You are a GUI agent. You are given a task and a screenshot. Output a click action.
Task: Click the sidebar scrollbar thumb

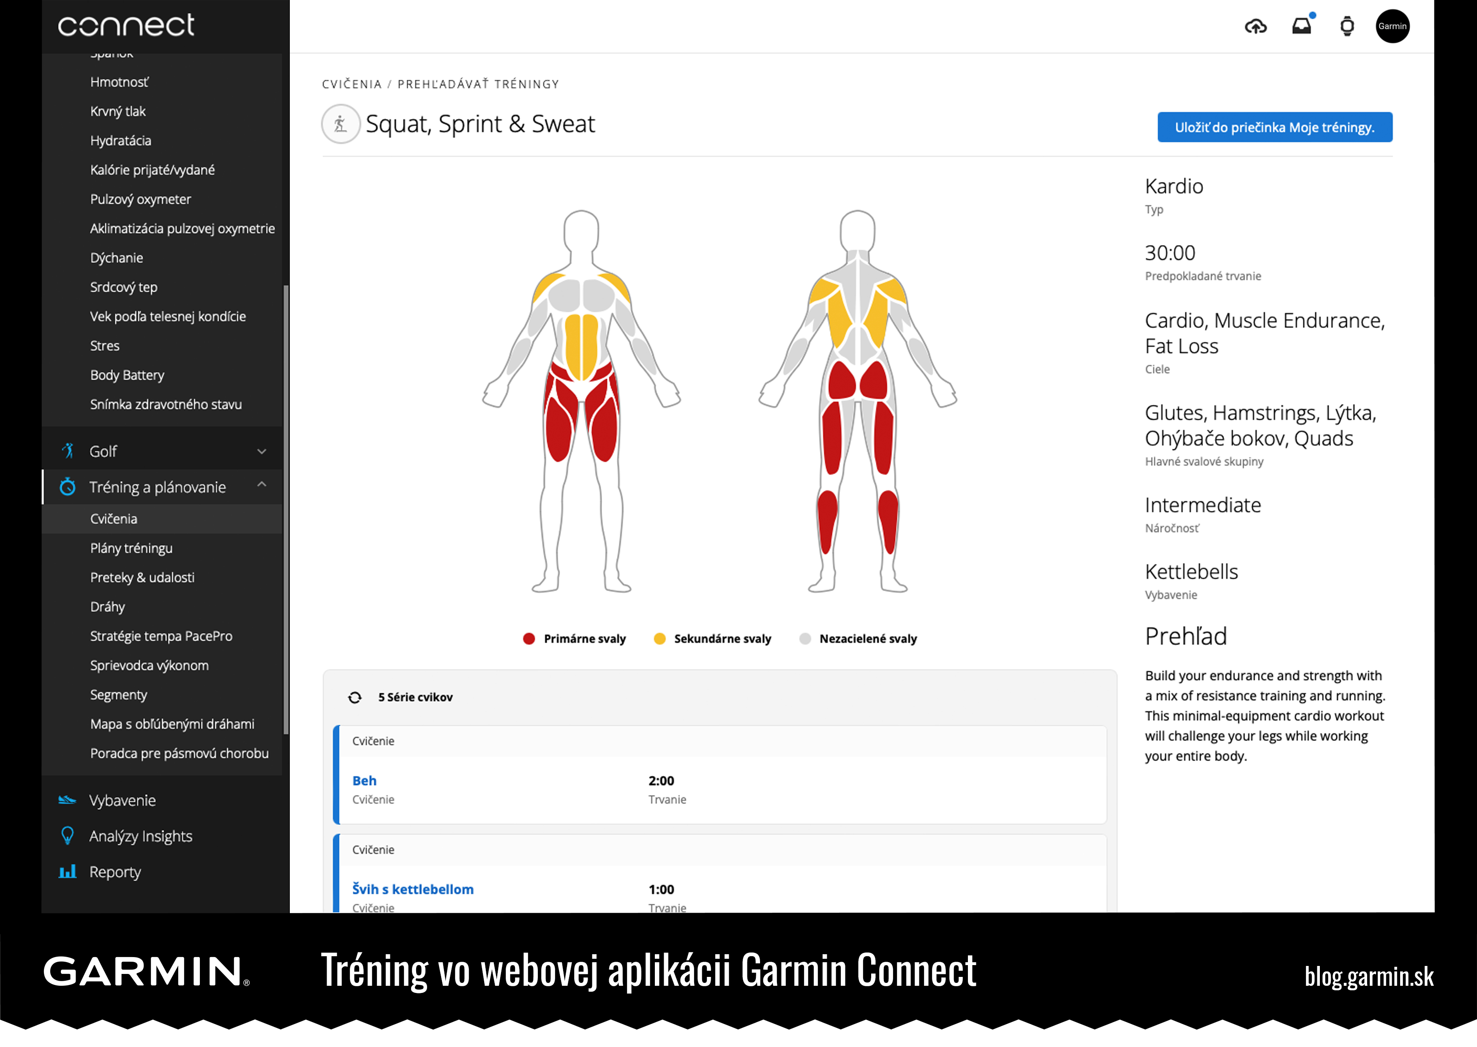[286, 509]
